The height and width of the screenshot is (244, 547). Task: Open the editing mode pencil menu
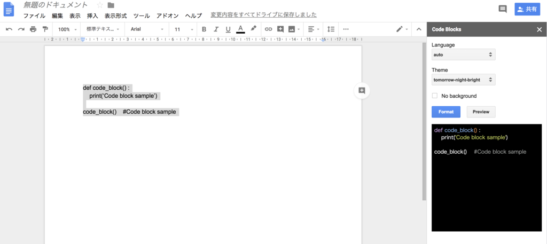tap(402, 29)
